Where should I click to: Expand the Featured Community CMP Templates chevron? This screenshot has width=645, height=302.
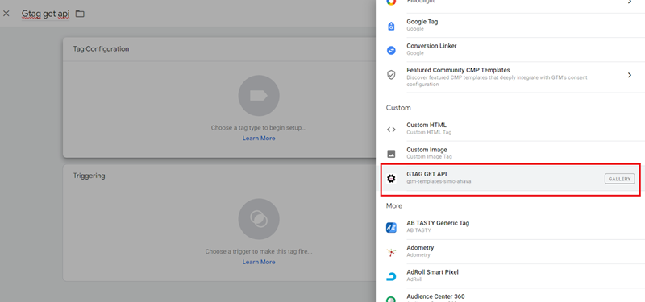(630, 75)
